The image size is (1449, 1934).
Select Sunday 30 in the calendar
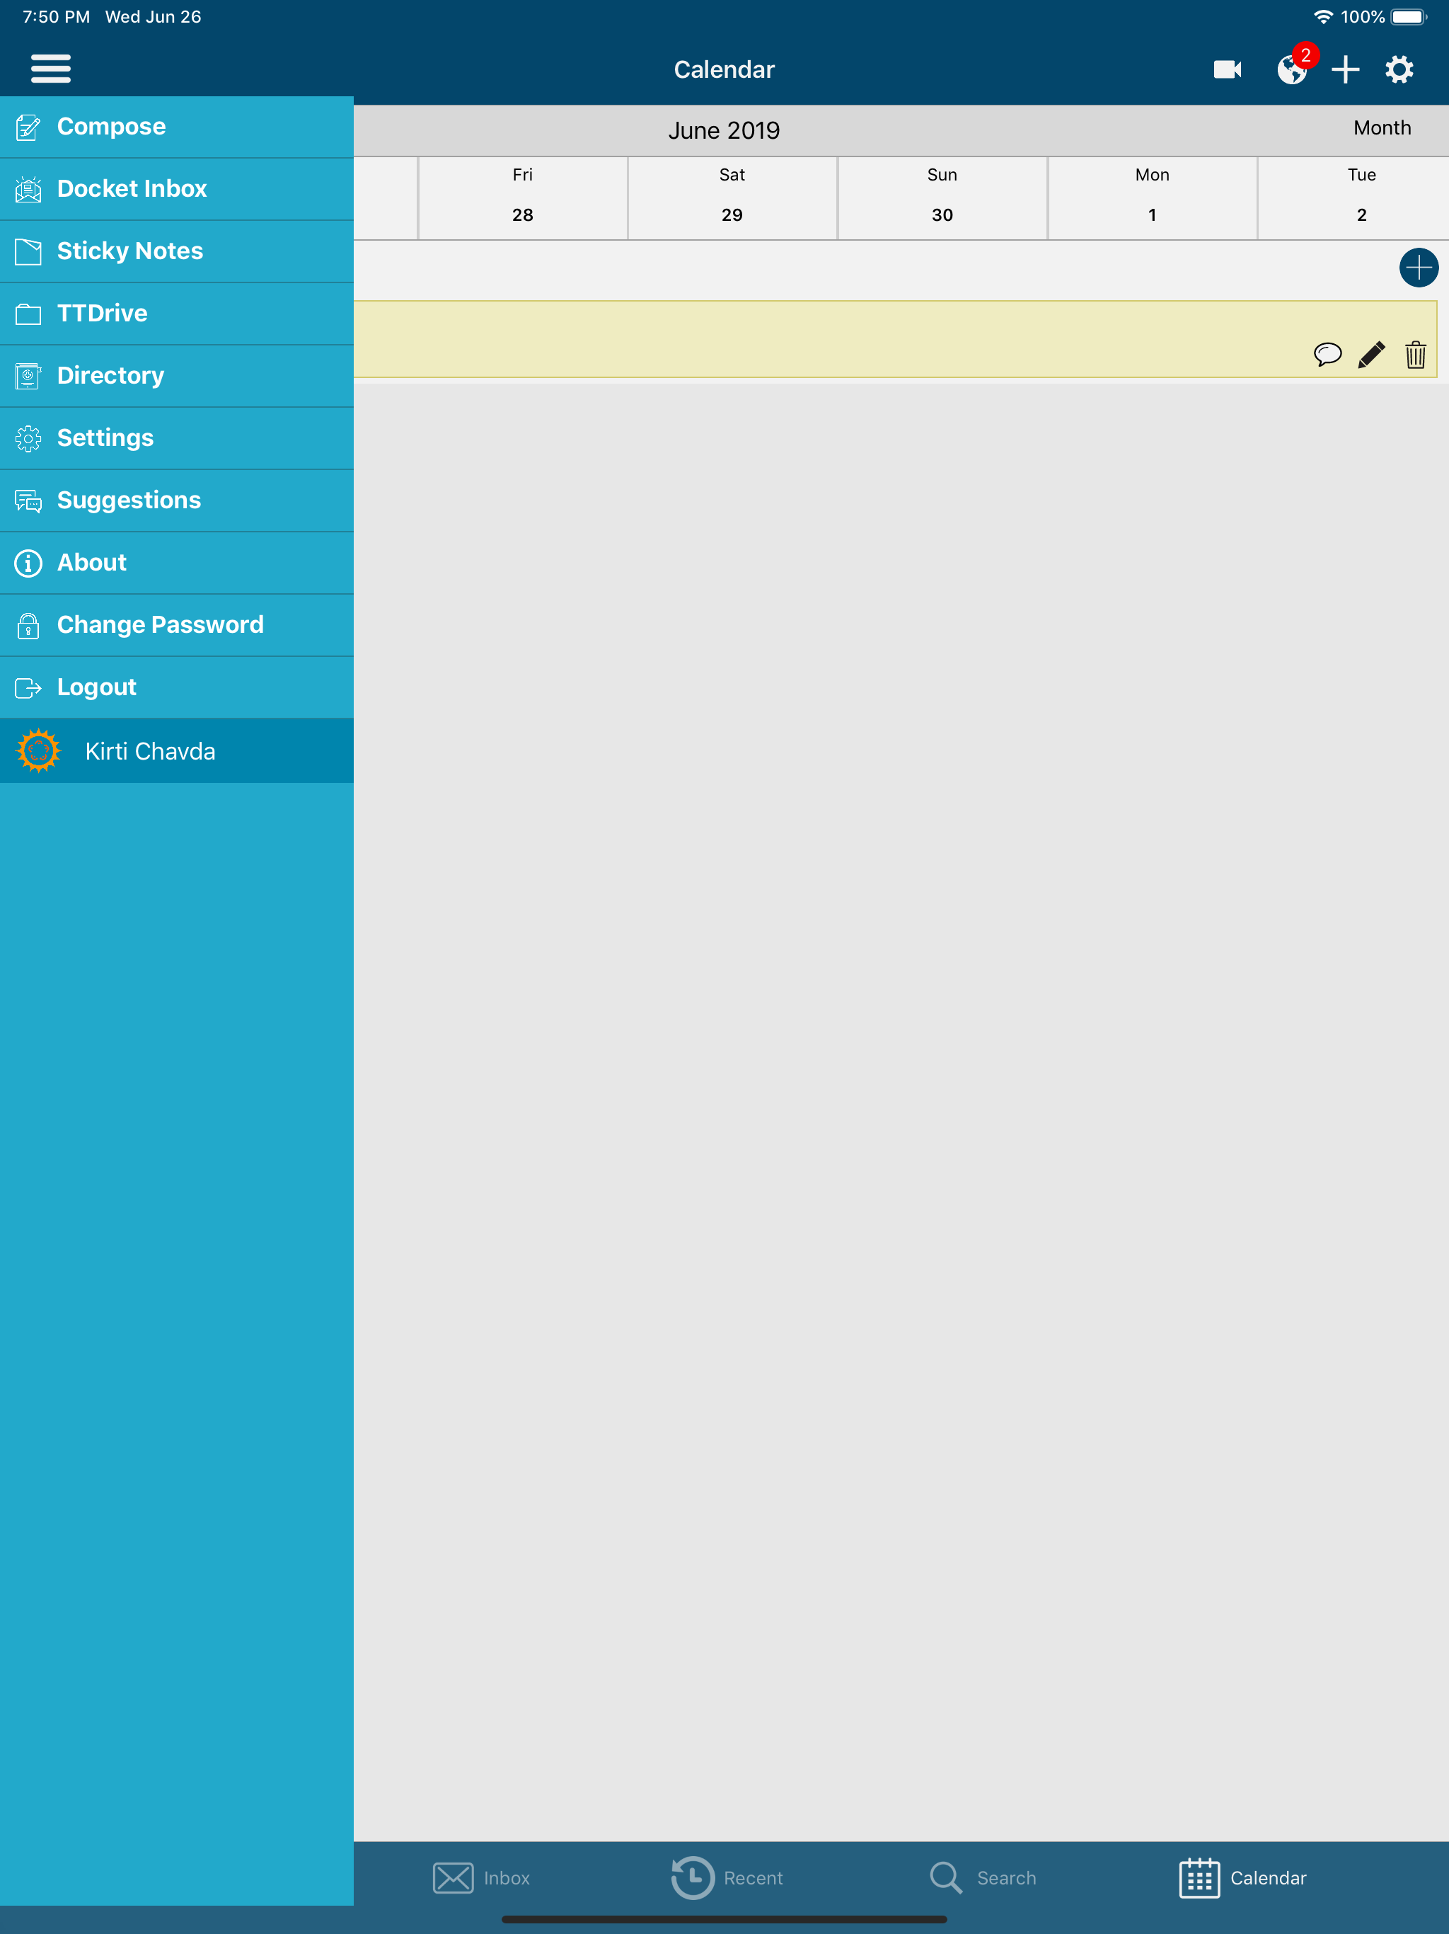tap(942, 198)
